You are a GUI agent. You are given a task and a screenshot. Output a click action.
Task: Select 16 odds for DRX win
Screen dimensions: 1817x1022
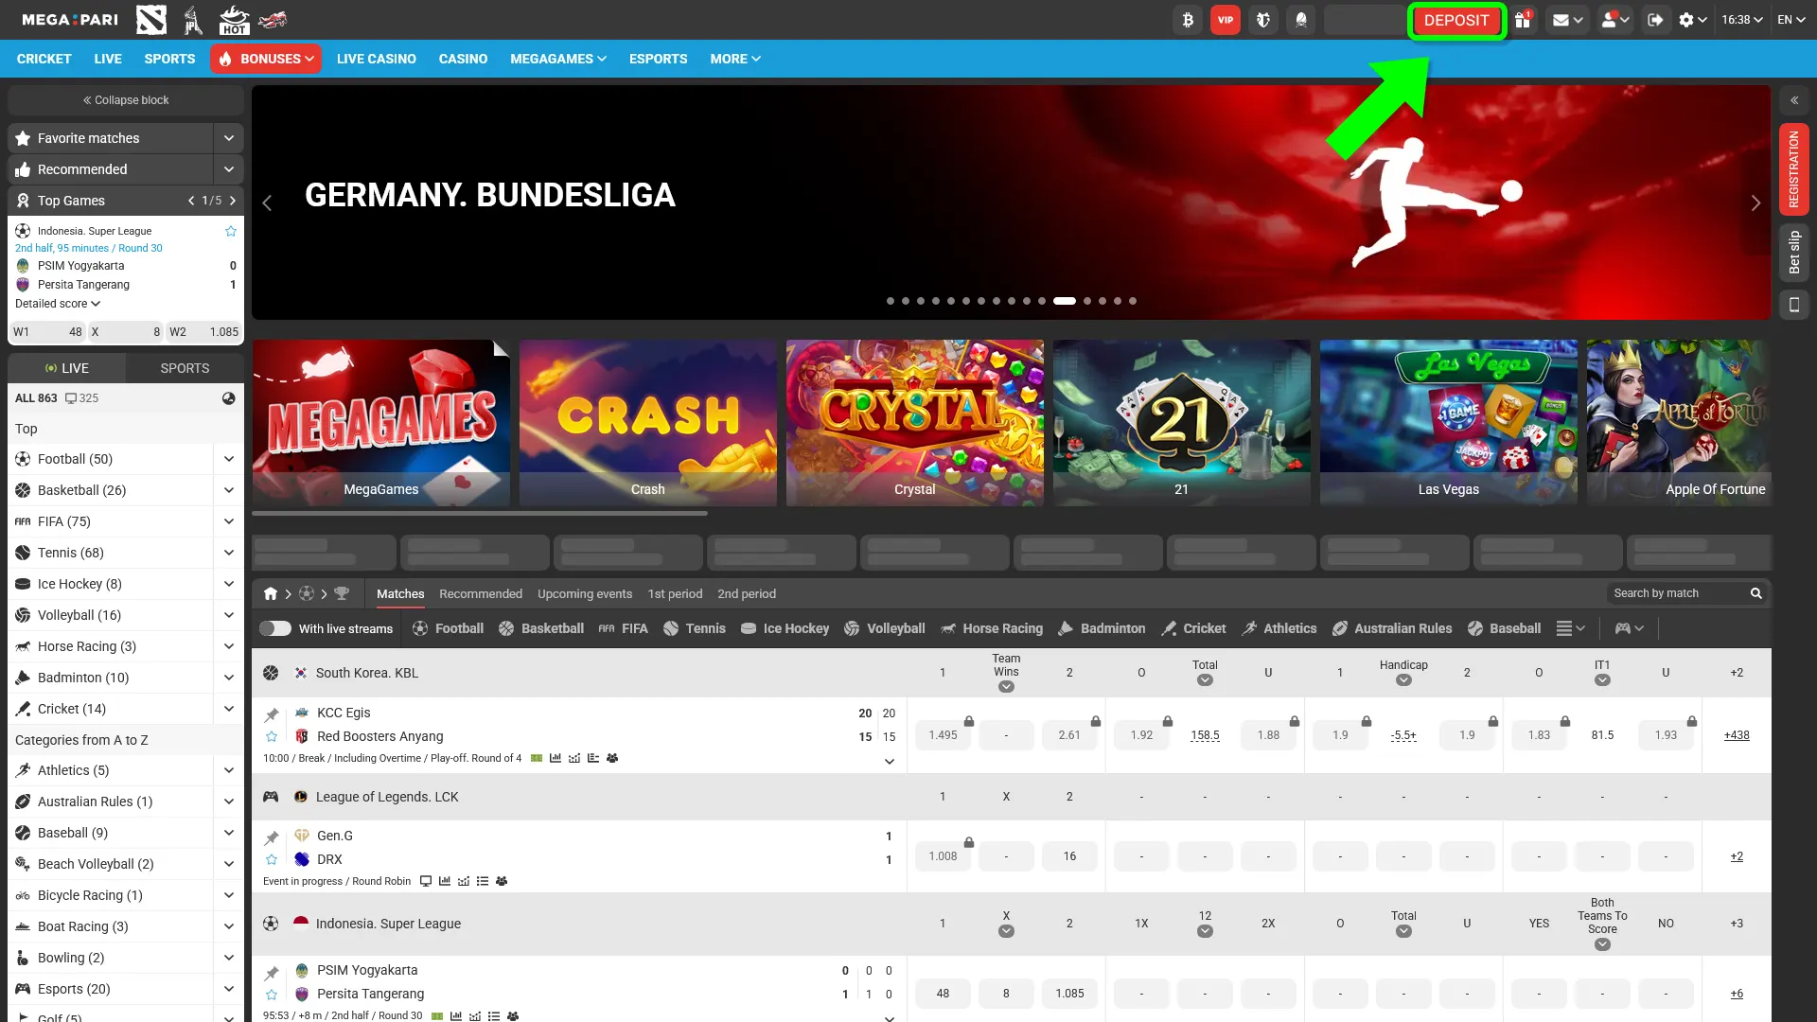coord(1069,856)
